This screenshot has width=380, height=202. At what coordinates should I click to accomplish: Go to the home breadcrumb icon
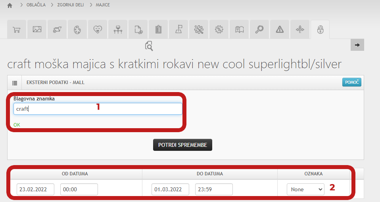pyautogui.click(x=10, y=5)
